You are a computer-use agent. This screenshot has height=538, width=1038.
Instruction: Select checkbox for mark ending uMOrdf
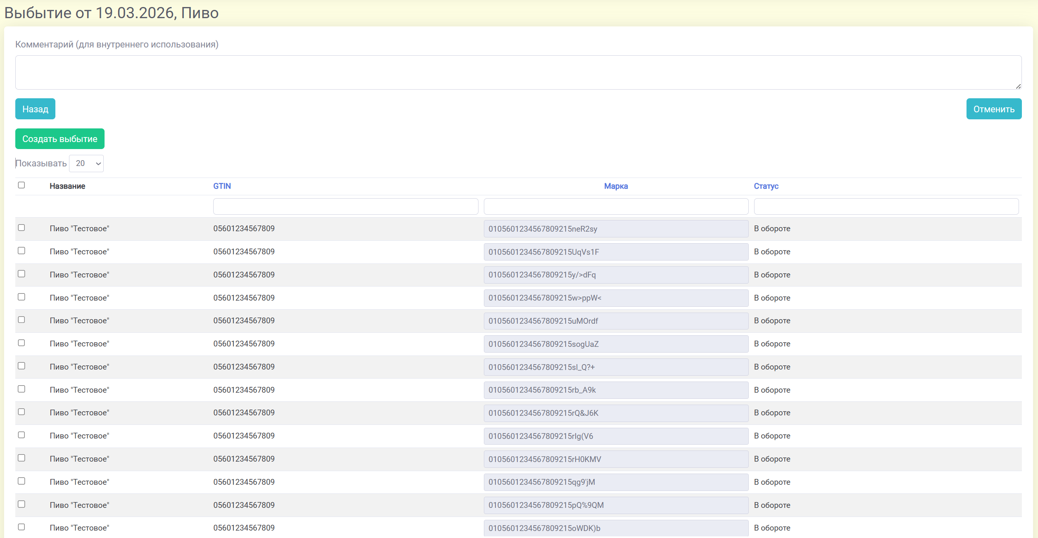[x=21, y=320]
